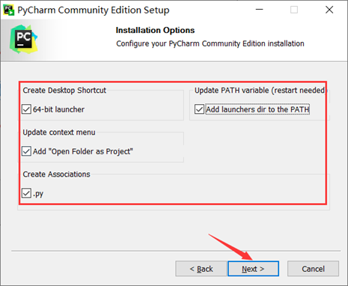Toggle Add "Open Folder as Project" checkbox
This screenshot has height=286, width=348.
pyautogui.click(x=26, y=151)
